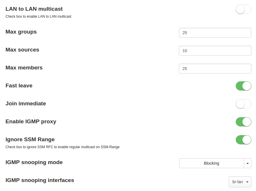Click the Blocking snooping mode button
This screenshot has height=191, width=256.
pos(211,163)
